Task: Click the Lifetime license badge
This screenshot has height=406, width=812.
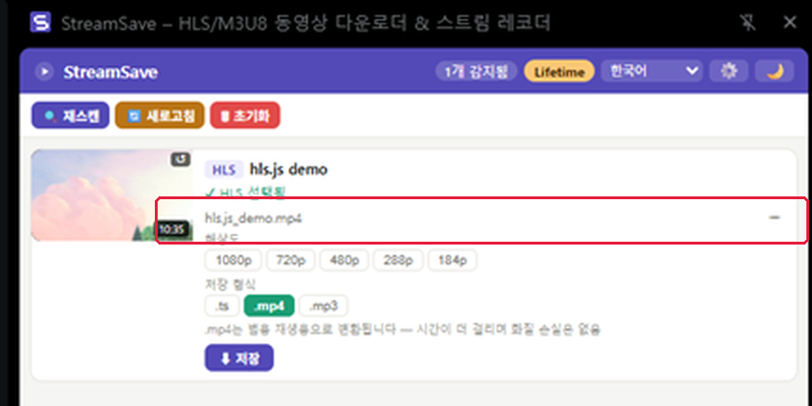Action: tap(559, 72)
